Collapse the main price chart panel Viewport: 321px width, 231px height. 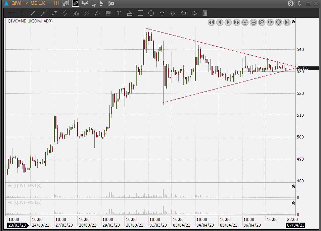coord(293,22)
